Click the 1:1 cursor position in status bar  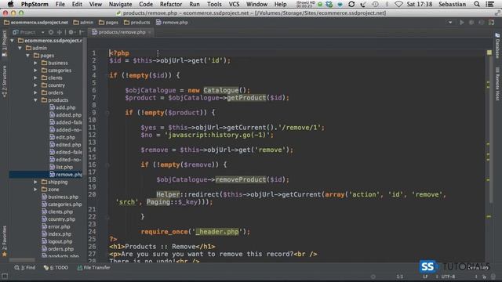coord(400,277)
